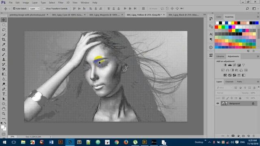
Task: Select the Crop tool
Action: pos(4,40)
